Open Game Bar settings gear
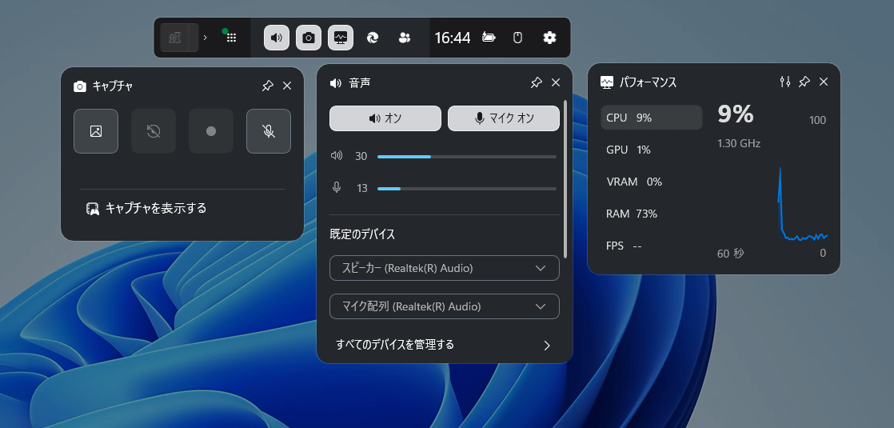 pos(549,38)
